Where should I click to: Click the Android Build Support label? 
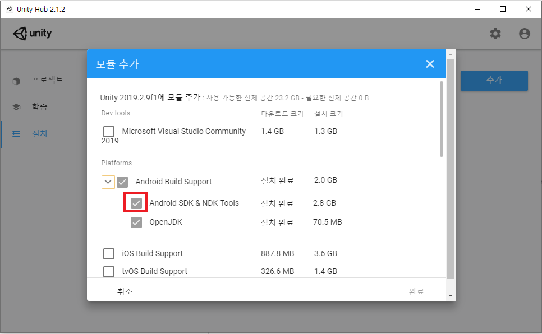tap(173, 182)
